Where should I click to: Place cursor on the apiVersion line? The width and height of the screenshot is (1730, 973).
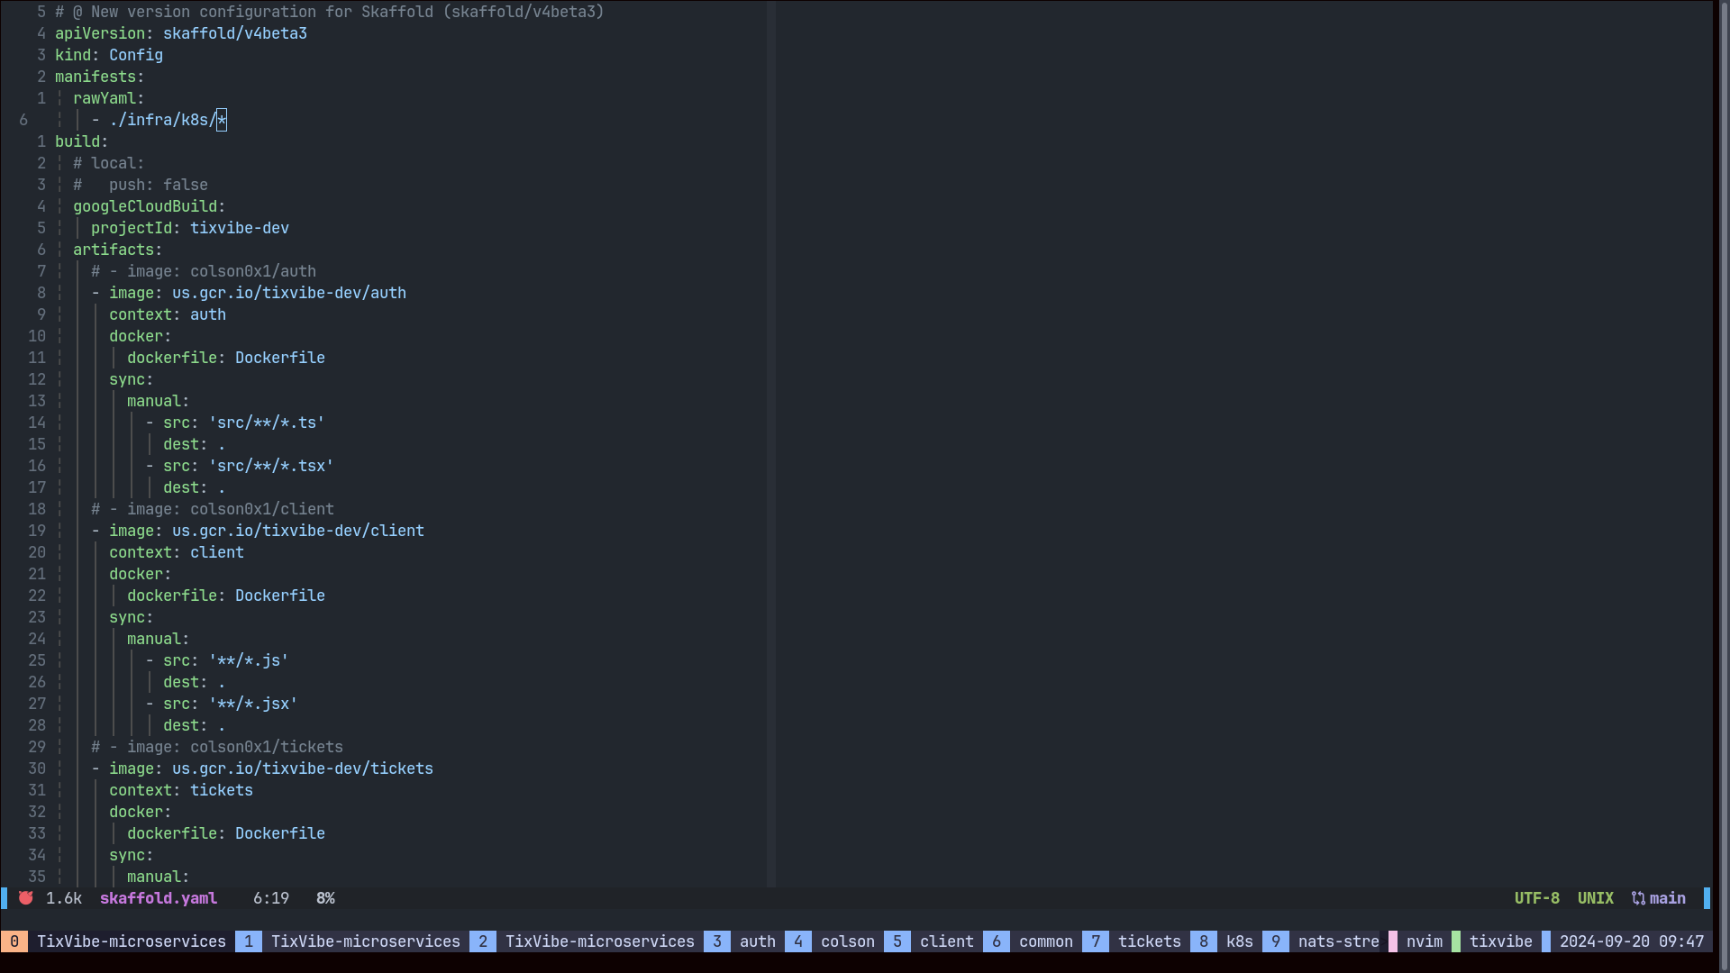pyautogui.click(x=180, y=33)
